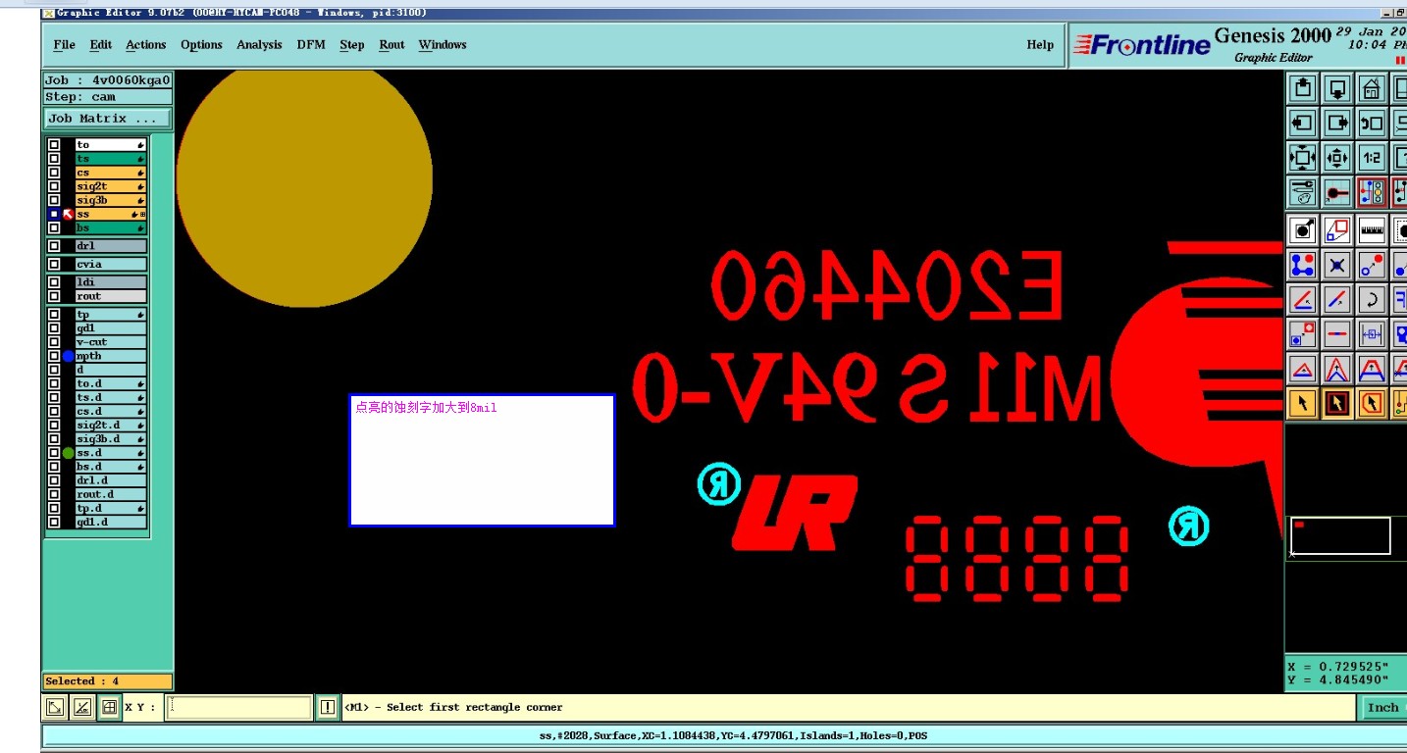Click the dimension spacing icon with vertical bars
This screenshot has height=753, width=1407.
[x=1372, y=333]
